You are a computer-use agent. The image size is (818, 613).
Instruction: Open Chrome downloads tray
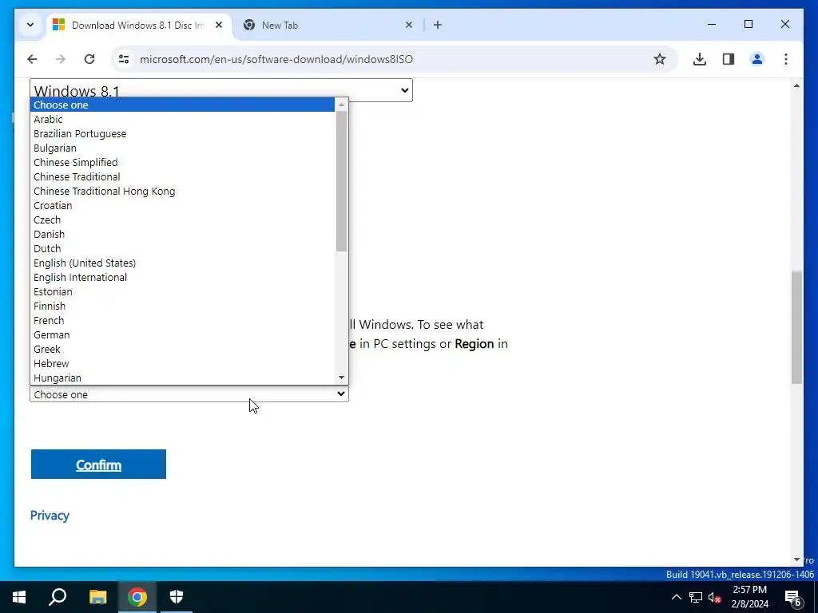(x=700, y=59)
